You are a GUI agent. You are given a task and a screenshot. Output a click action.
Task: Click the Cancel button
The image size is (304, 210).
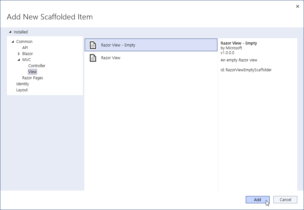pyautogui.click(x=285, y=200)
